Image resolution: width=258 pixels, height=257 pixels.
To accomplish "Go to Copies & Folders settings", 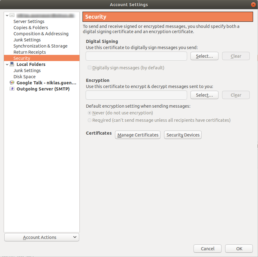I will point(31,28).
